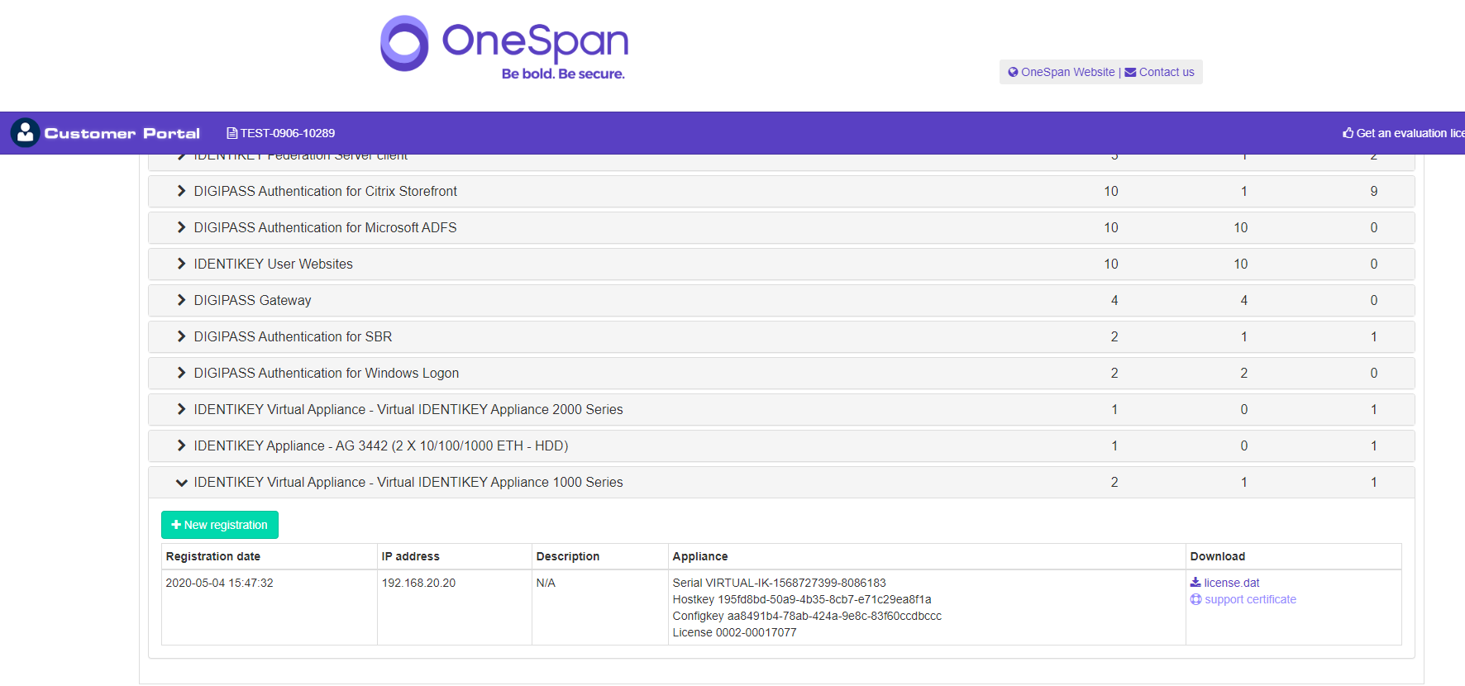Click the plus icon in New registration

click(176, 525)
